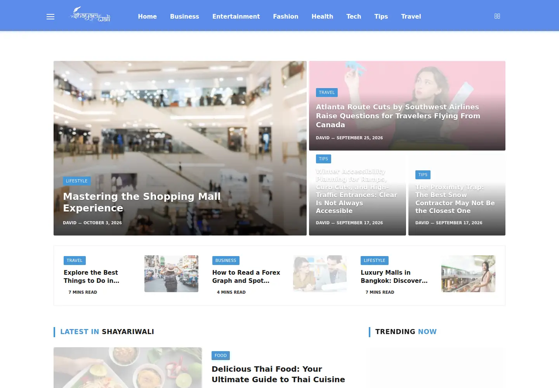Open Delicious Thai Food guide article
The image size is (559, 388).
point(278,374)
